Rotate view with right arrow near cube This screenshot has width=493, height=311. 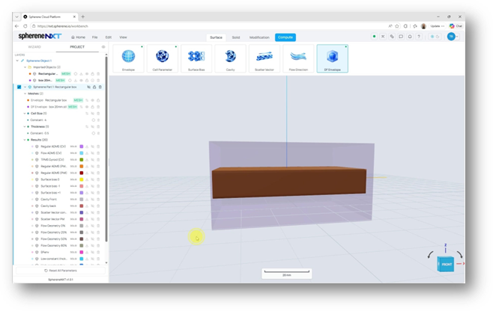pos(459,254)
